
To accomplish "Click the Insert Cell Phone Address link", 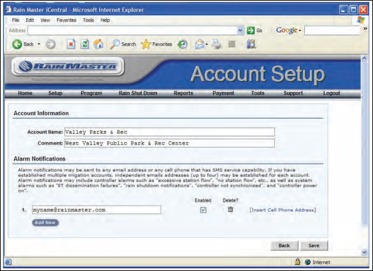I will 282,210.
